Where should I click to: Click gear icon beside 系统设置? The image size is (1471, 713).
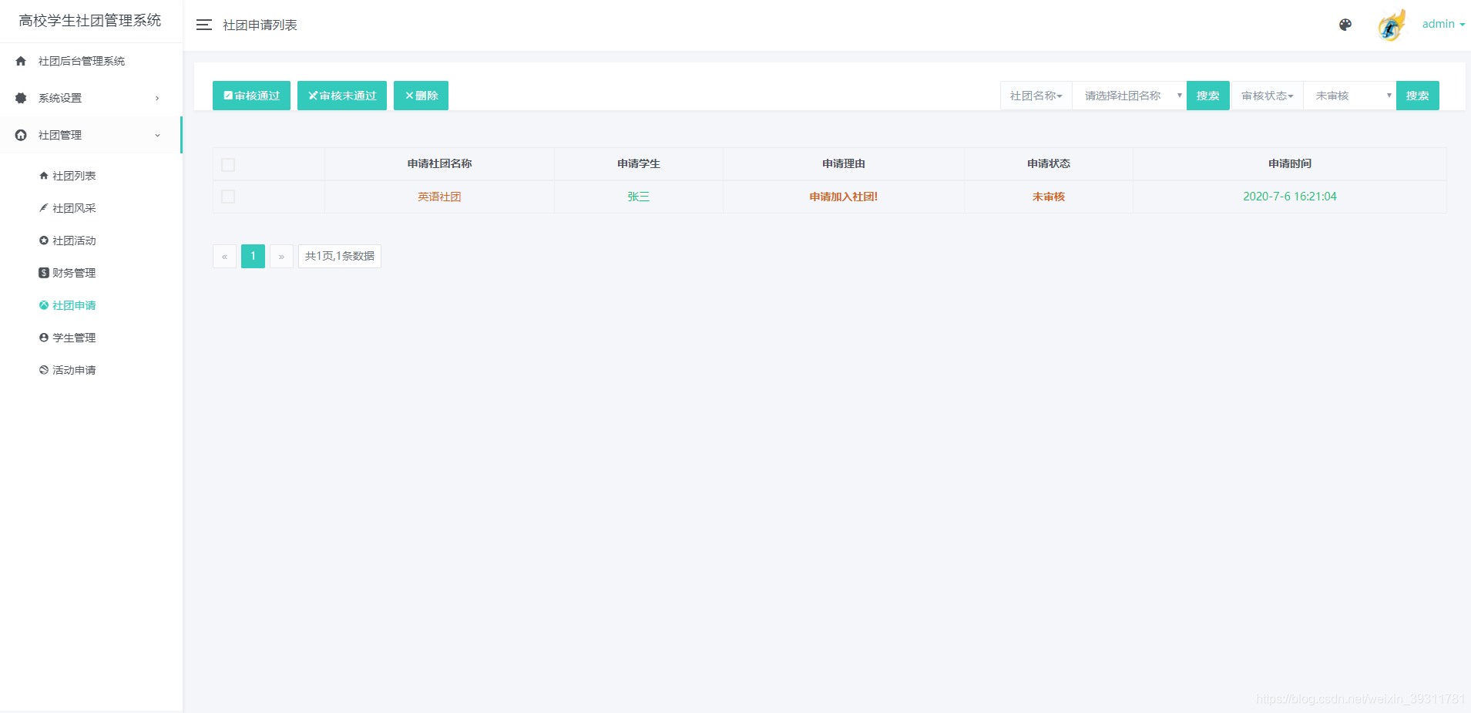tap(21, 98)
